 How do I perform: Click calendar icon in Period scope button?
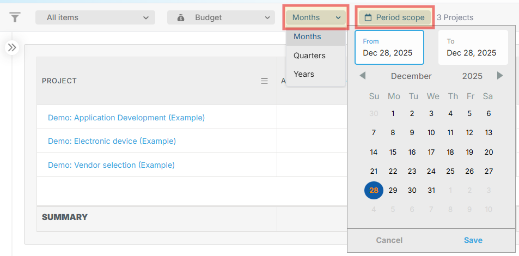pyautogui.click(x=368, y=17)
